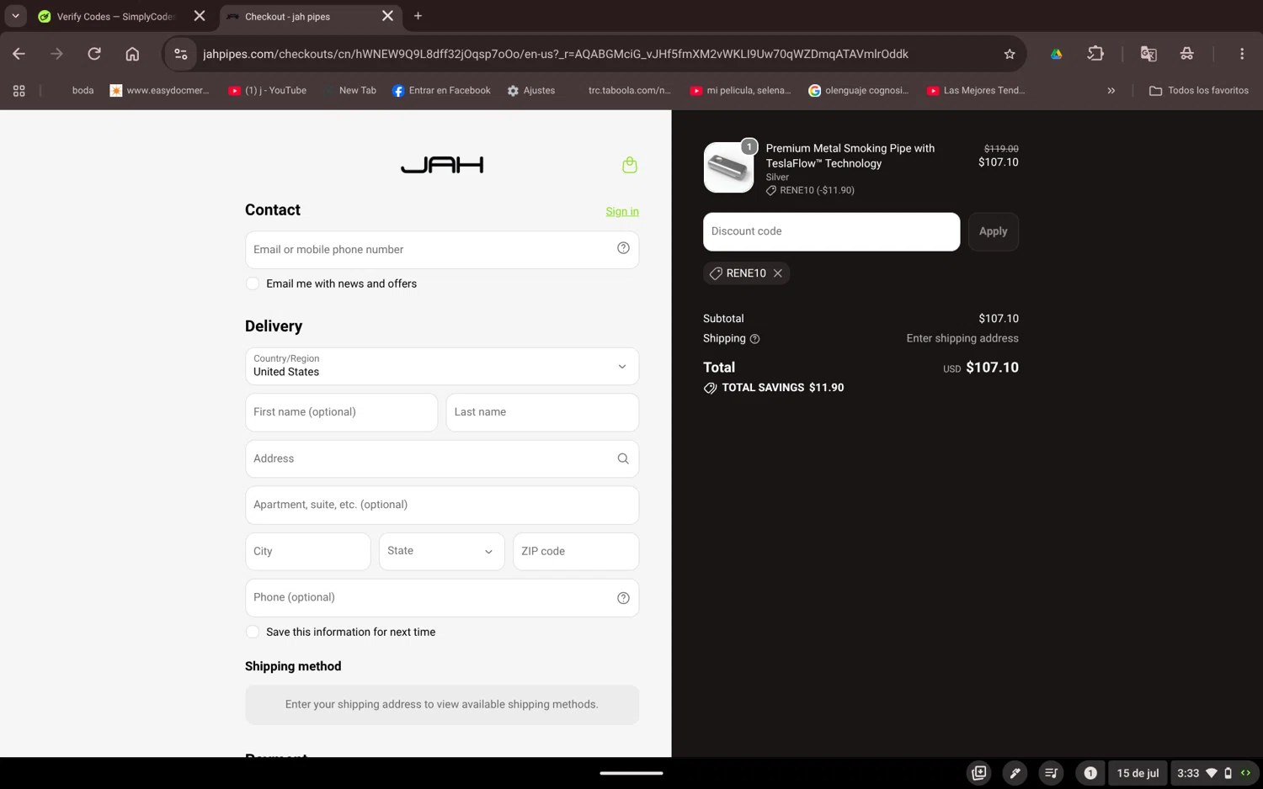Open a new browser tab
Viewport: 1263px width, 789px height.
[418, 16]
